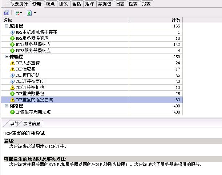
Task: Click green icon of POP3服务器慢响应
Action: coord(12,51)
